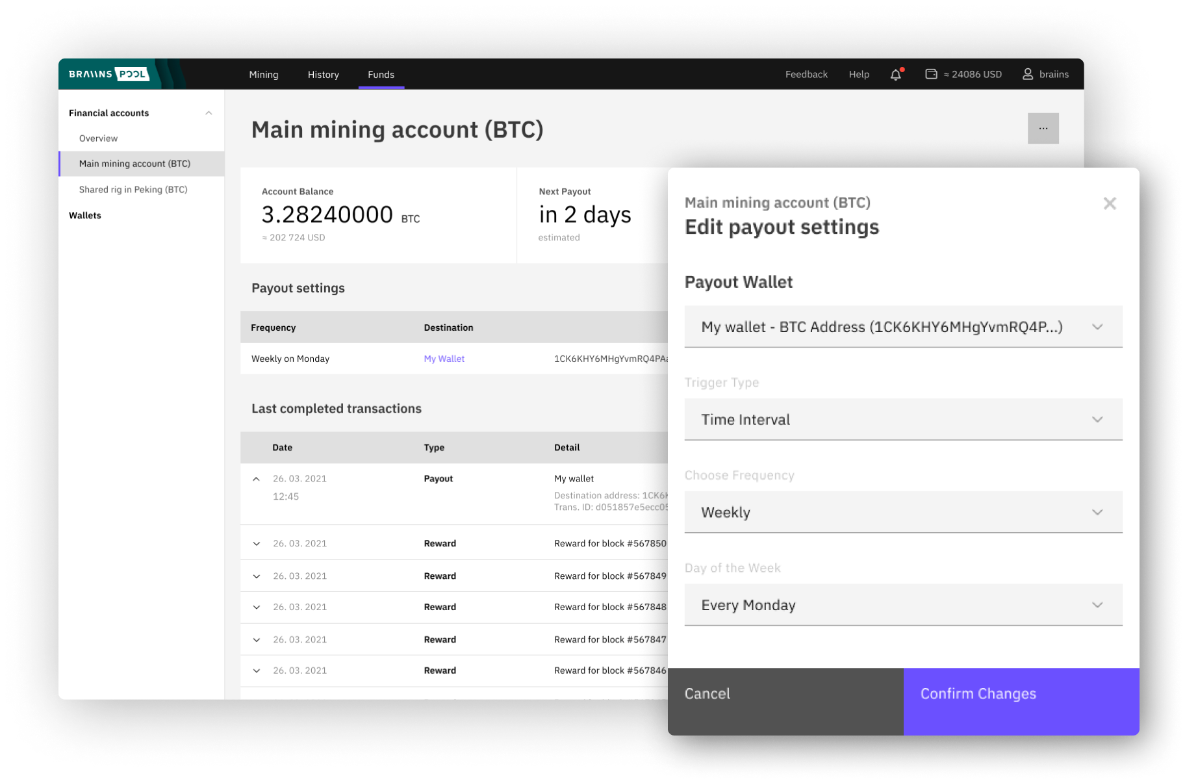Expand the Reward for block #567850 row
This screenshot has height=781, width=1185.
click(257, 544)
